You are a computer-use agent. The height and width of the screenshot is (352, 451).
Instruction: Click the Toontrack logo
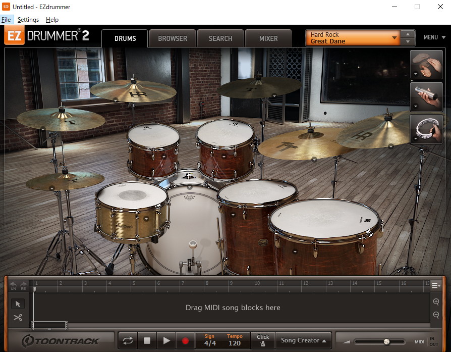[61, 341]
